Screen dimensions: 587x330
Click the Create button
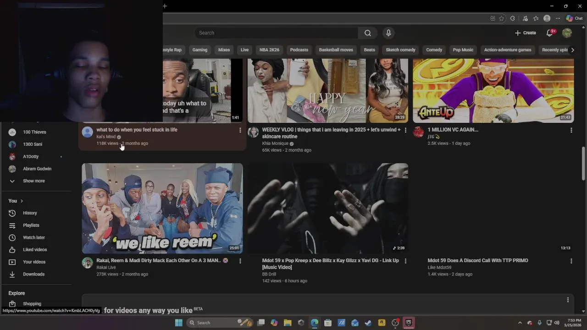[525, 33]
